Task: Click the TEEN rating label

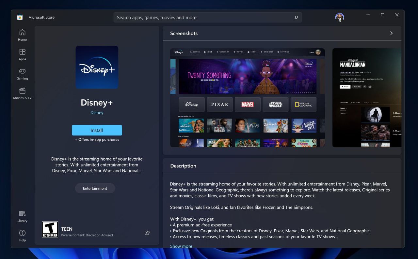Action: click(67, 229)
